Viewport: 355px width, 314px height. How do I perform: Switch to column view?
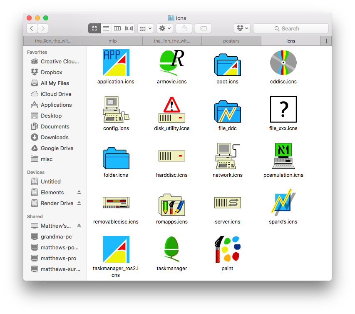[x=117, y=28]
